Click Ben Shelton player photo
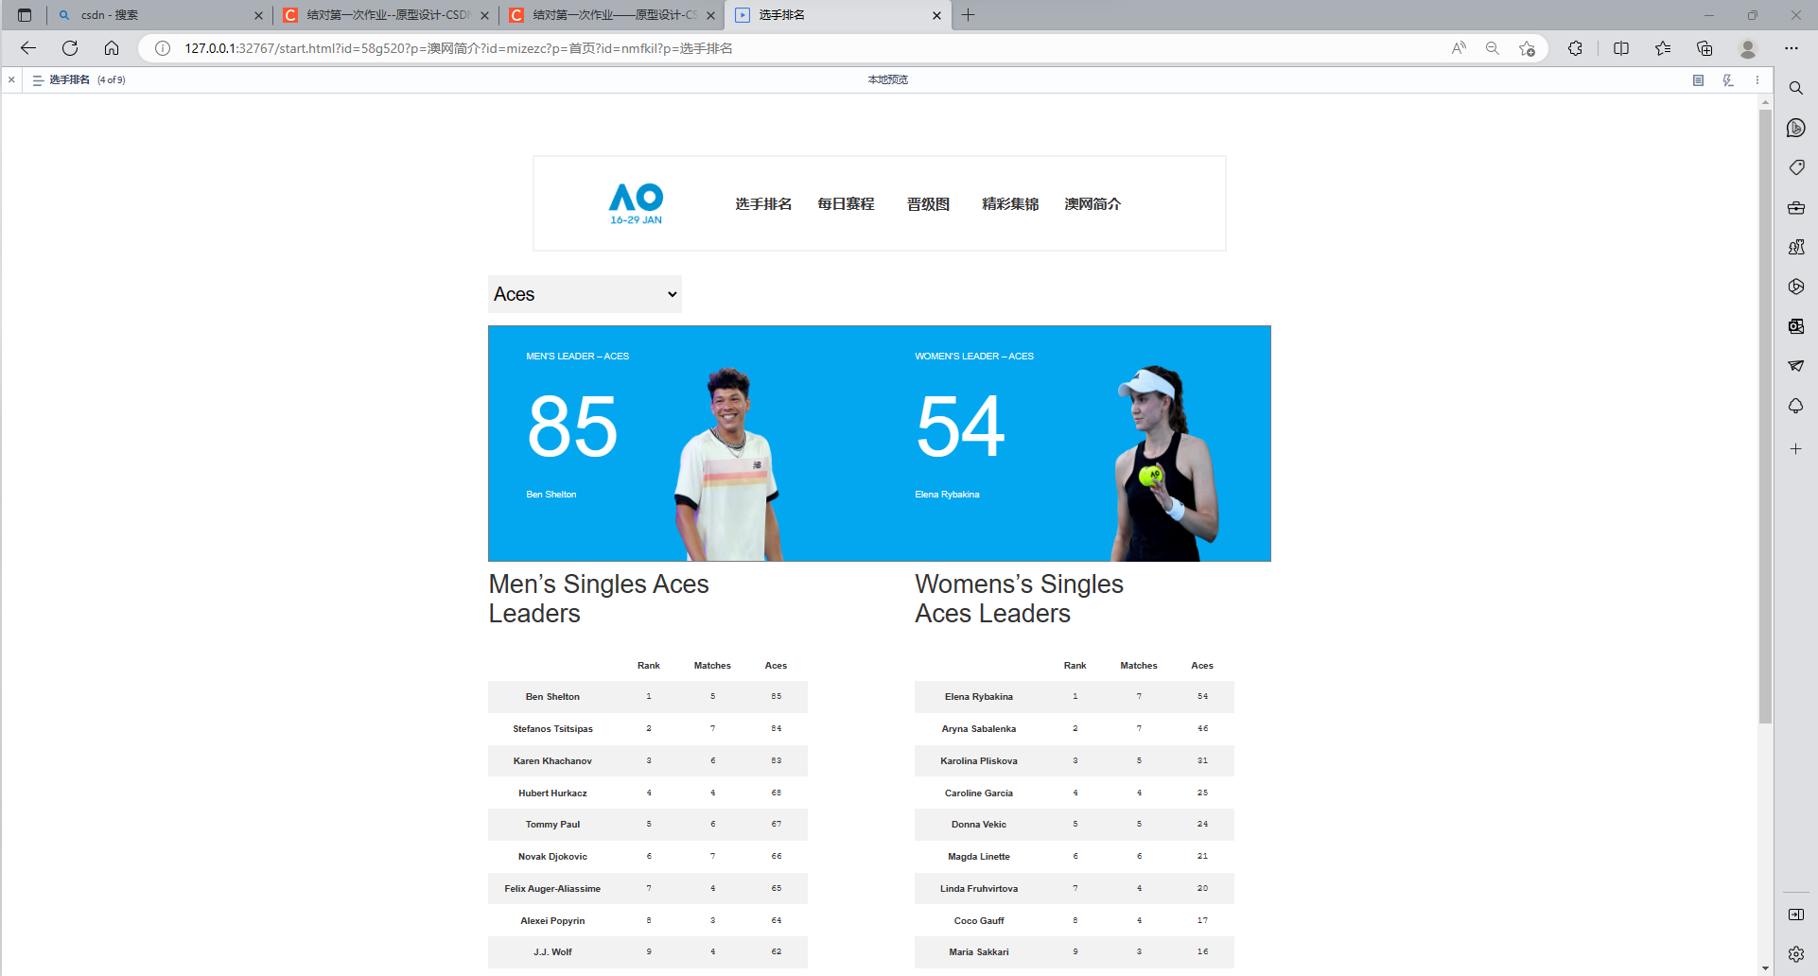This screenshot has width=1818, height=976. [728, 463]
